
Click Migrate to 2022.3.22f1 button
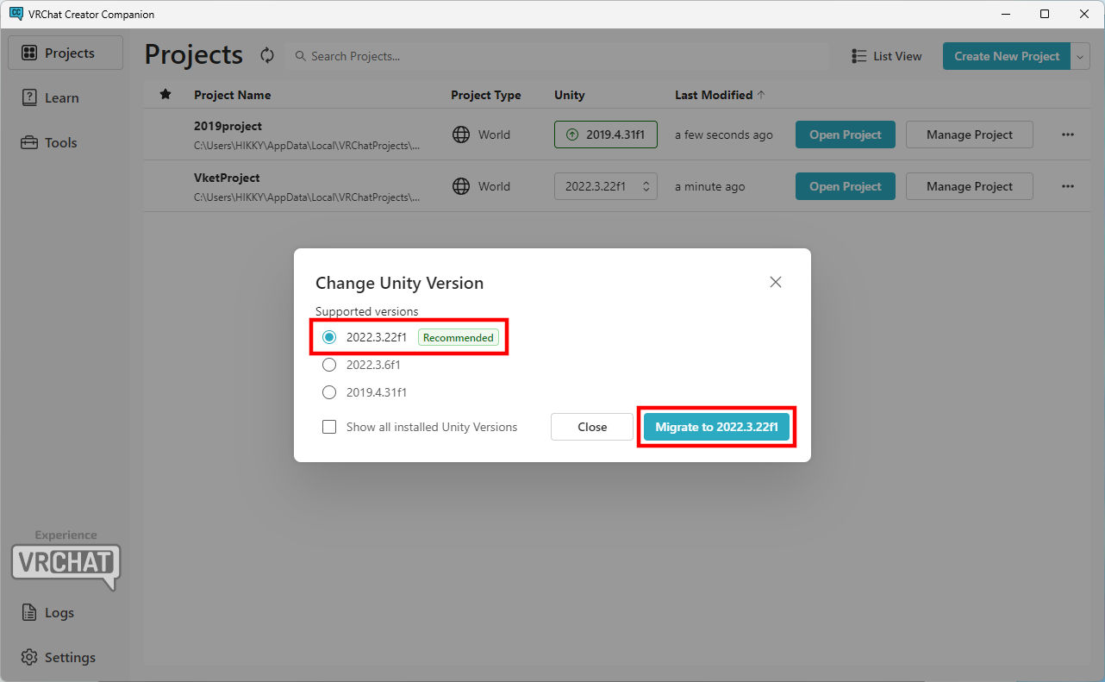tap(716, 427)
